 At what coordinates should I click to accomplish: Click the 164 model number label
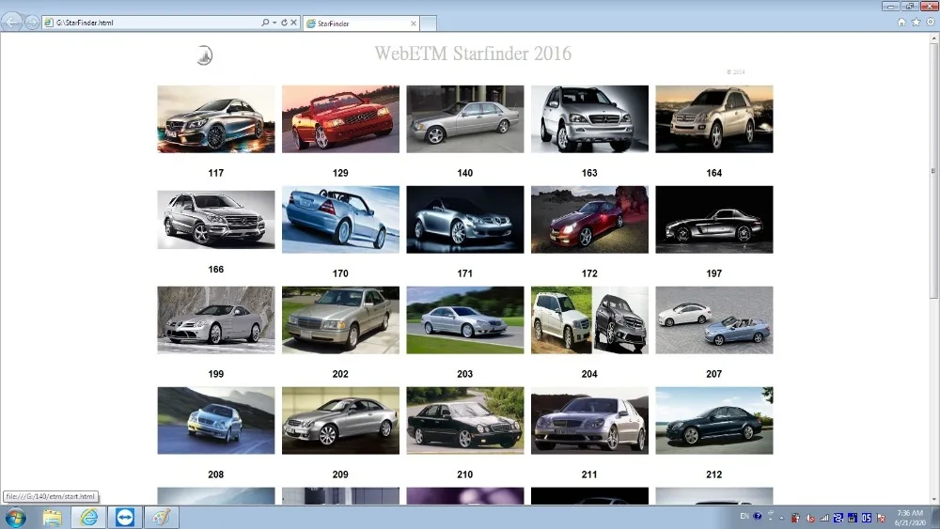pyautogui.click(x=714, y=173)
